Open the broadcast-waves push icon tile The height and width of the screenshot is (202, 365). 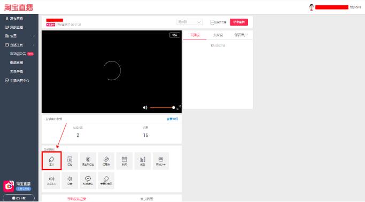[52, 181]
